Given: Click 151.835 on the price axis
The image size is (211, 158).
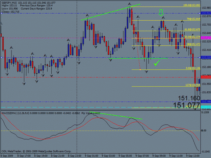Looking at the screenshot, I should click(206, 92).
